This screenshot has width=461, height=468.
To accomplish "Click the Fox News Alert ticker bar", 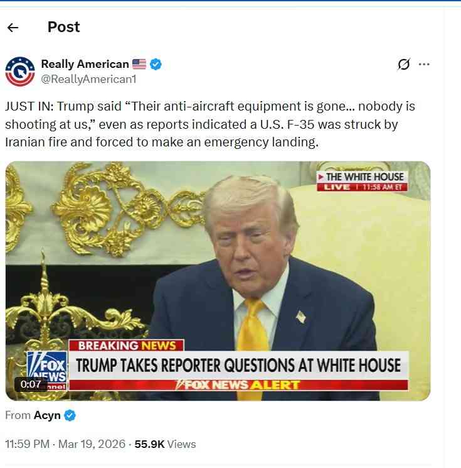I will point(238,385).
